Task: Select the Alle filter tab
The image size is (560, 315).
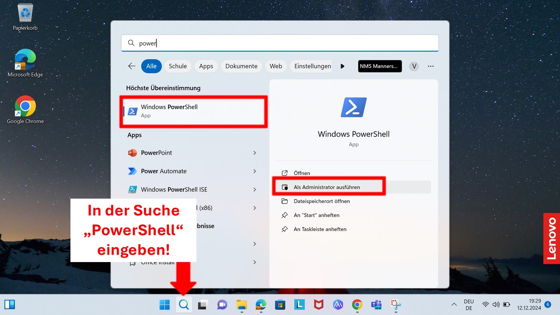Action: pos(151,66)
